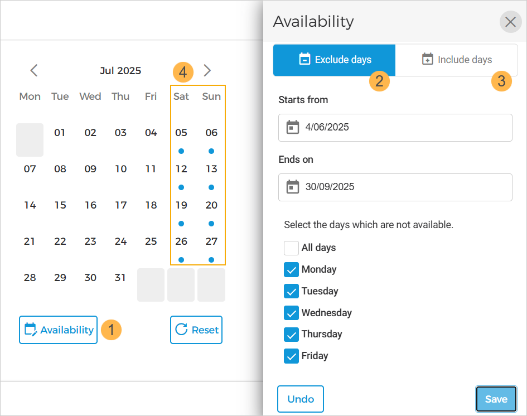Go to previous month with left chevron

[34, 70]
